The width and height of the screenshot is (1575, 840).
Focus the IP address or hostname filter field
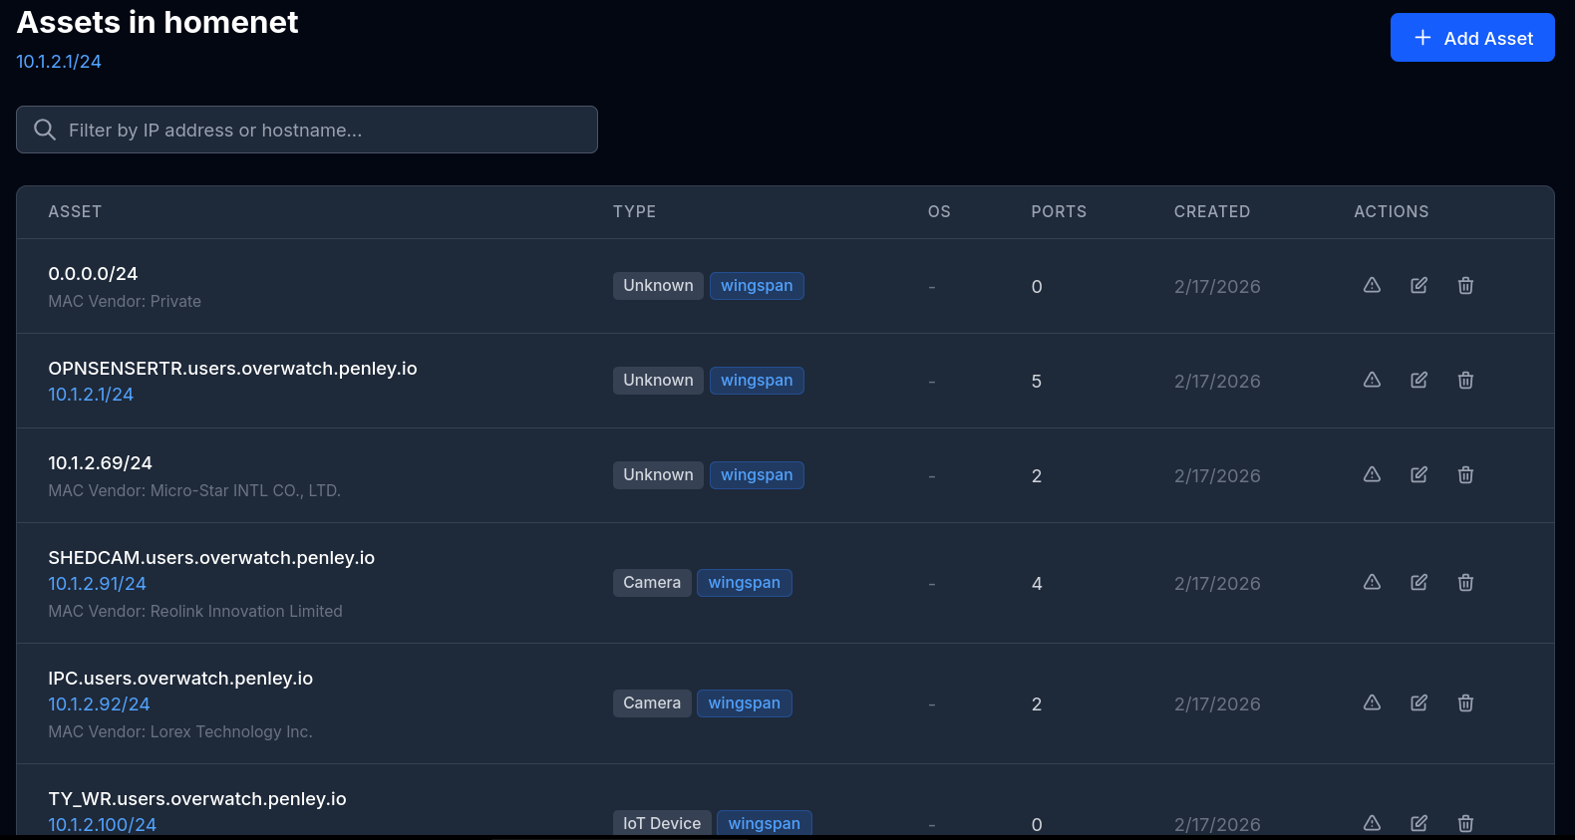click(307, 130)
